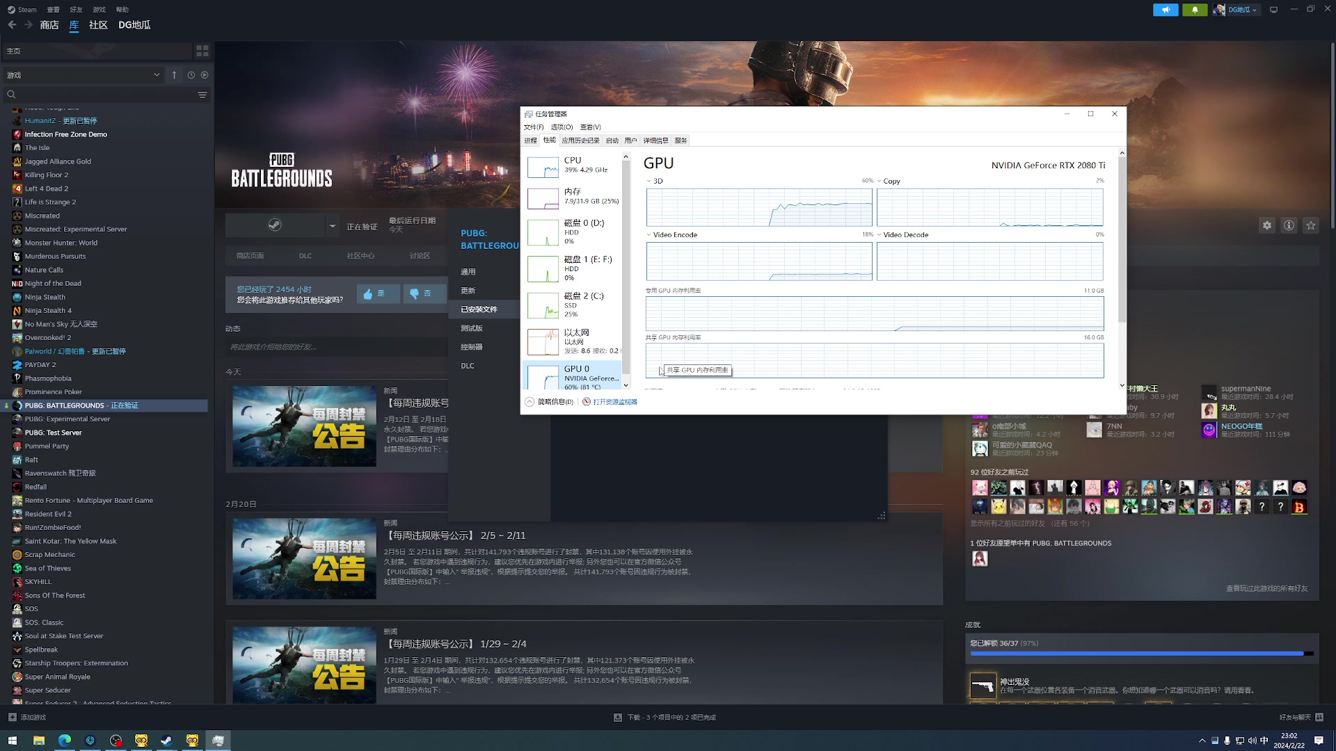1336x751 pixels.
Task: Switch library to grid view icon
Action: pos(202,51)
